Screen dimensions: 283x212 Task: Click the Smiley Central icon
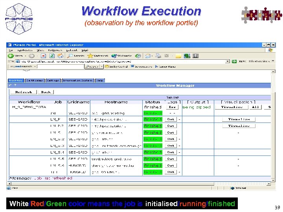(x=107, y=66)
